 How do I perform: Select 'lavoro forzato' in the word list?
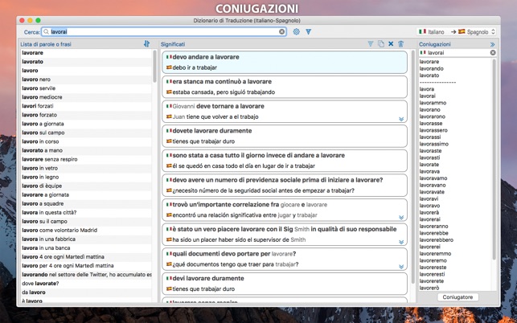tap(39, 115)
